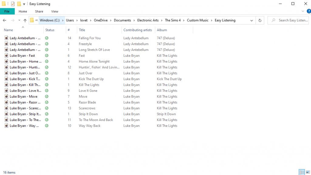The width and height of the screenshot is (311, 175).
Task: Click title cell Way Way Back
Action: pyautogui.click(x=90, y=126)
